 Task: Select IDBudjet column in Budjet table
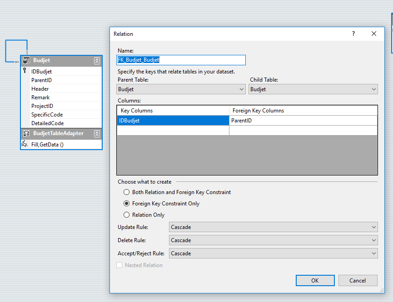[61, 72]
